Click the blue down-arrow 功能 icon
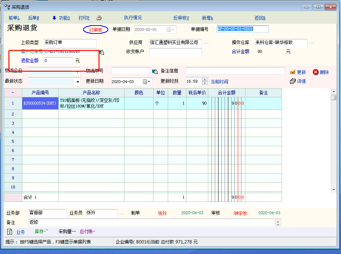This screenshot has height=254, width=341. (x=54, y=18)
